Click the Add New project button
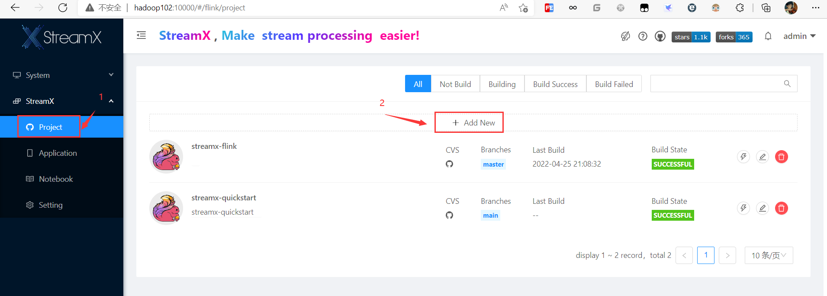 (x=473, y=122)
